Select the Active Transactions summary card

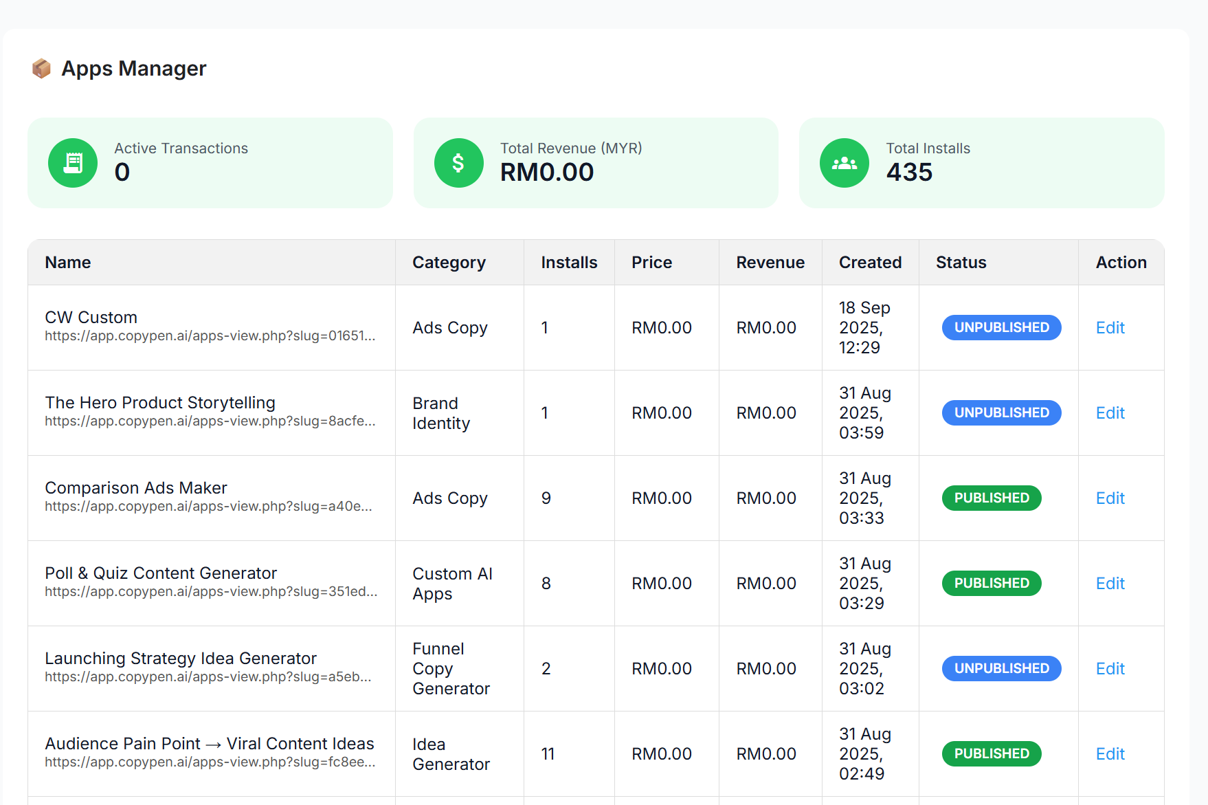point(210,163)
